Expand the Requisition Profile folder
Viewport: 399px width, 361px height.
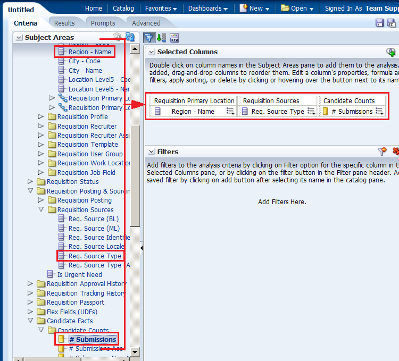[41, 116]
